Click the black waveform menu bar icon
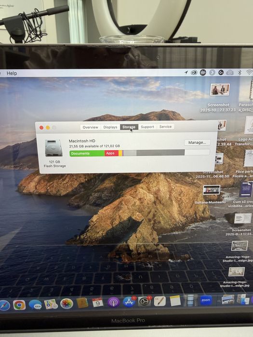The height and width of the screenshot is (337, 253). [203, 73]
